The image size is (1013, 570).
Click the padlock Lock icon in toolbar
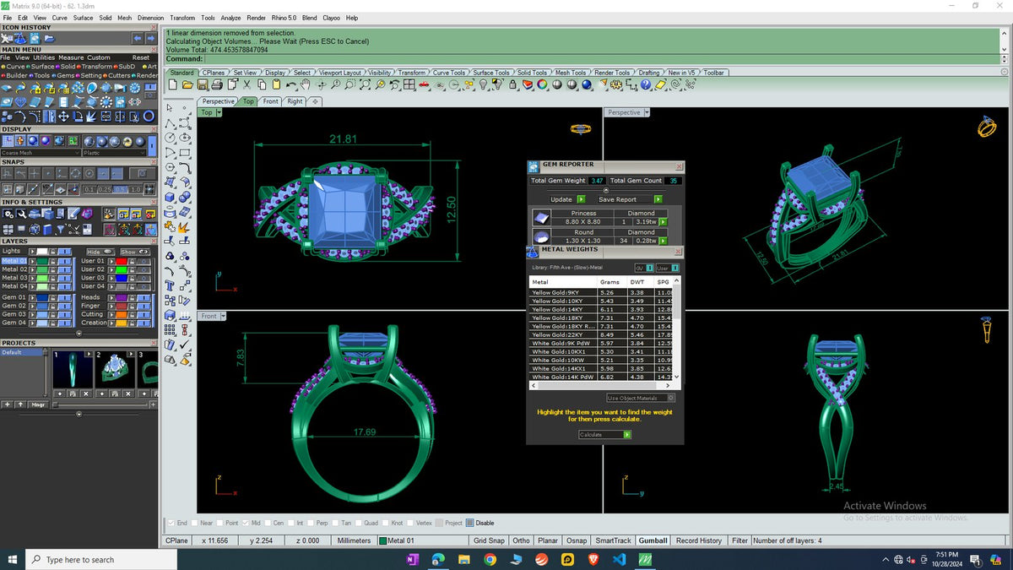[512, 84]
